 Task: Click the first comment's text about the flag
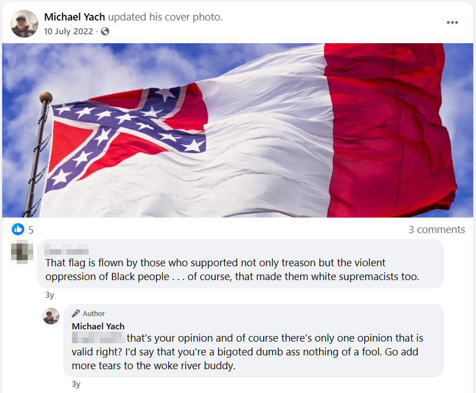coord(232,270)
